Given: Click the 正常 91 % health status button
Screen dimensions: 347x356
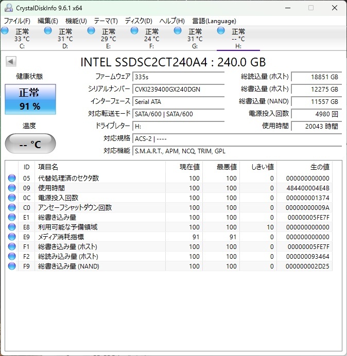Looking at the screenshot, I should 30,99.
